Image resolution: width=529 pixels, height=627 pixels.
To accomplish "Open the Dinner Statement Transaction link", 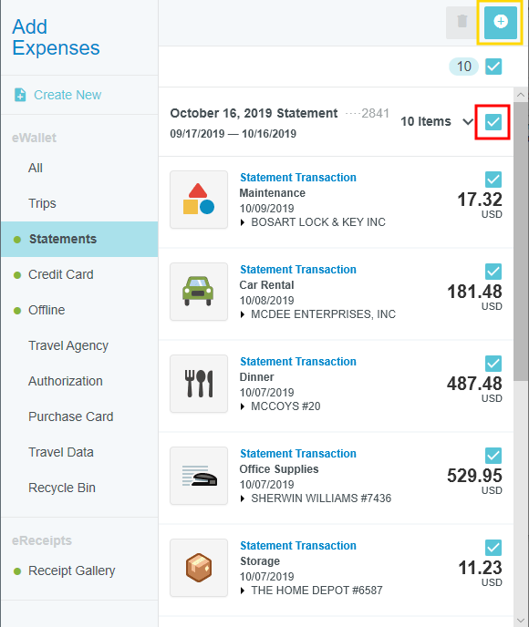I will tap(298, 362).
